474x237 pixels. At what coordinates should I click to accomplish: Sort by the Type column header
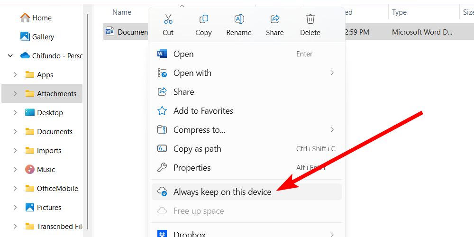click(399, 12)
